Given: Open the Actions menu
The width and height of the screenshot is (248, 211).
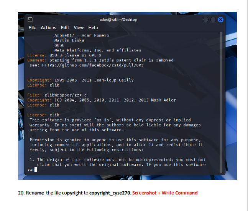Looking at the screenshot, I should pyautogui.click(x=48, y=28).
